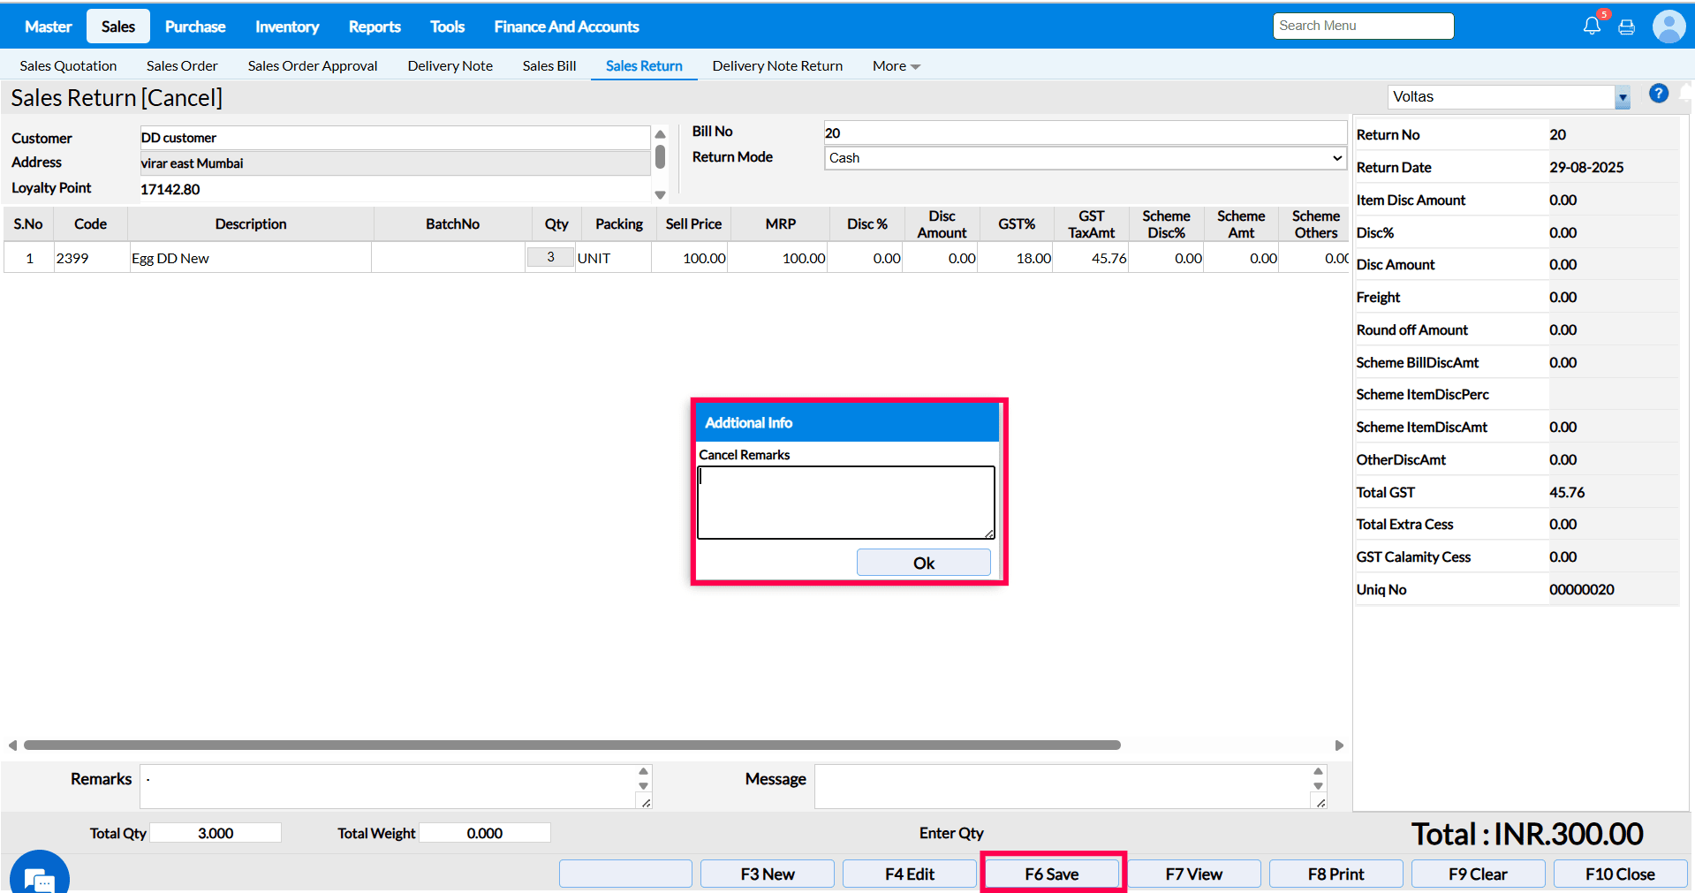The height and width of the screenshot is (893, 1695).
Task: Expand the More submenu
Action: [x=896, y=66]
